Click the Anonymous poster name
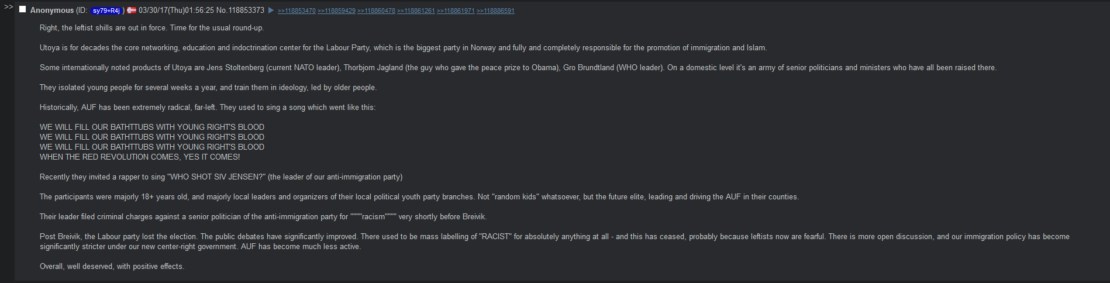The height and width of the screenshot is (283, 1110). pyautogui.click(x=52, y=11)
